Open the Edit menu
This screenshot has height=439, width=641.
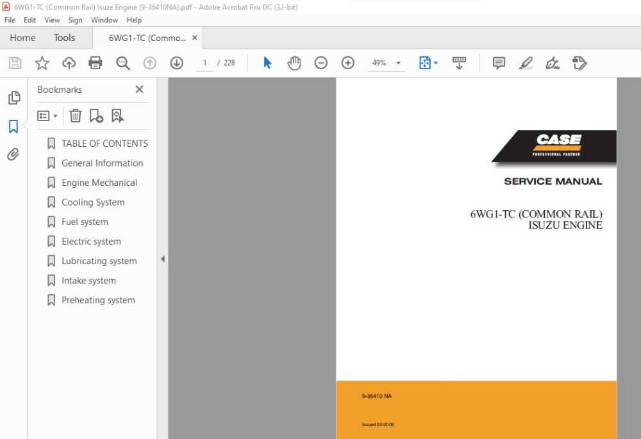[x=30, y=20]
